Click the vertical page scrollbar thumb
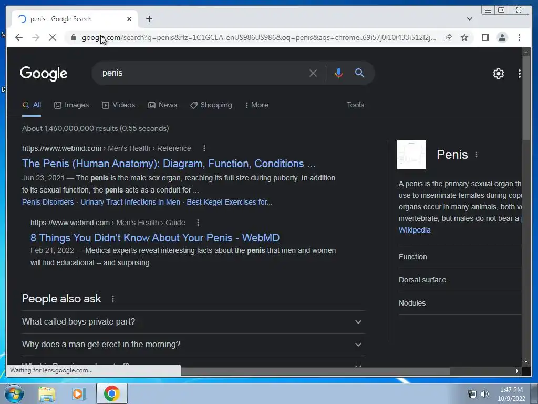The width and height of the screenshot is (538, 404). click(x=526, y=98)
